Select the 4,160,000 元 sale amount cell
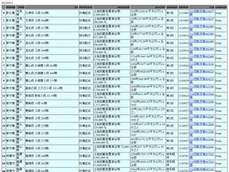 [x=112, y=28]
